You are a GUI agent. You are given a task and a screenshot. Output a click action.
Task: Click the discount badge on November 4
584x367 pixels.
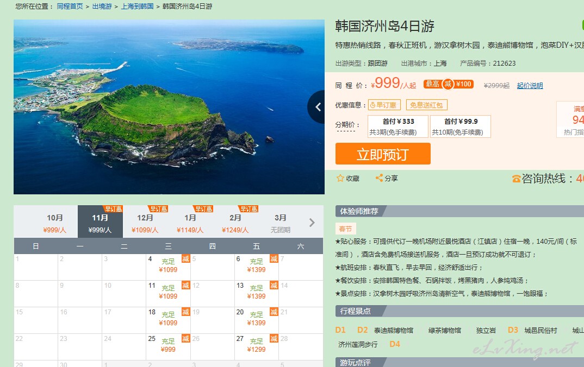click(185, 259)
